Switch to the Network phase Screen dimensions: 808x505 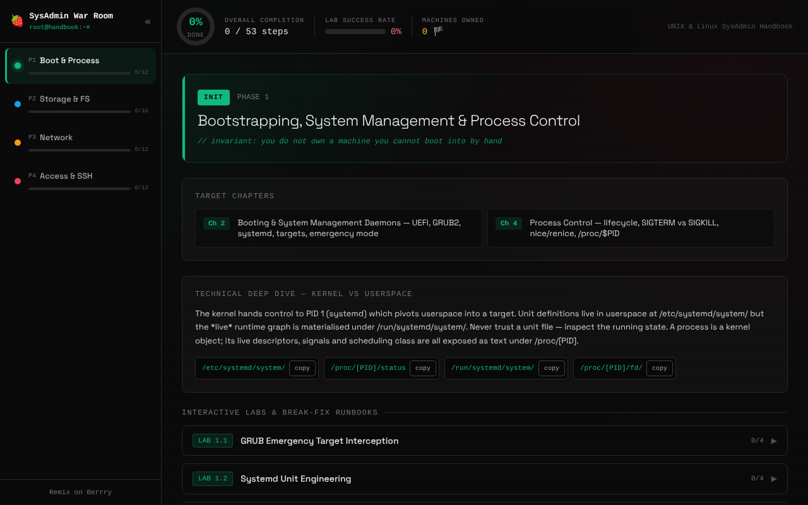(80, 143)
